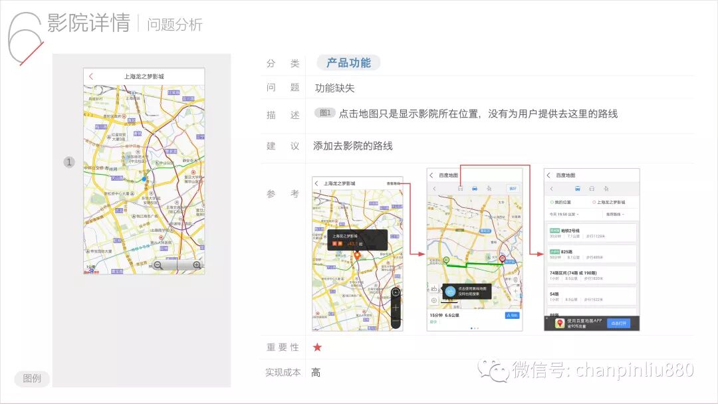Click zoom-in magnifier on large map
Screen dimensions: 718x404
point(197,265)
